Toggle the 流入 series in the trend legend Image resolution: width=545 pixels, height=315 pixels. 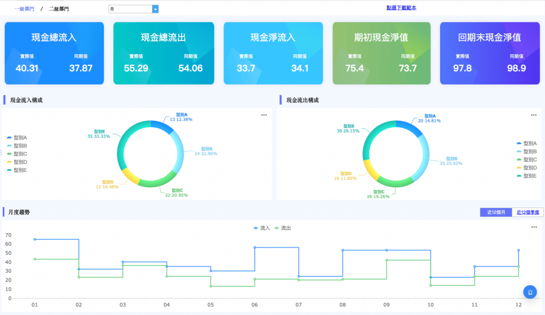click(x=261, y=228)
